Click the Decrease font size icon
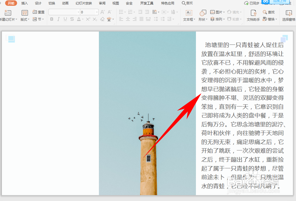The width and height of the screenshot is (296, 201). coord(110,12)
